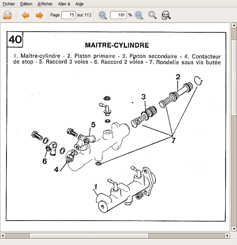Click the horizontal scrollbar right arrow
Screen dimensions: 237x245
227,235
